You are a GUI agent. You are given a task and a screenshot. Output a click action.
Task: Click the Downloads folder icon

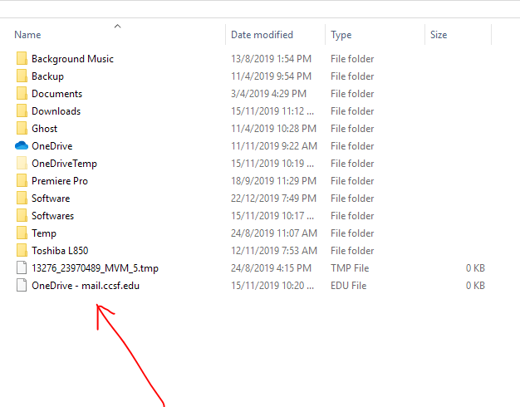coord(22,110)
